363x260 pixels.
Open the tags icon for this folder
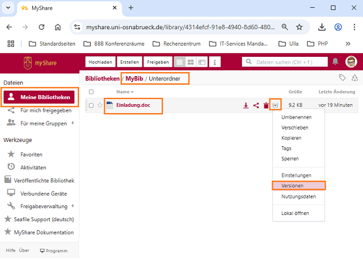coord(342,78)
